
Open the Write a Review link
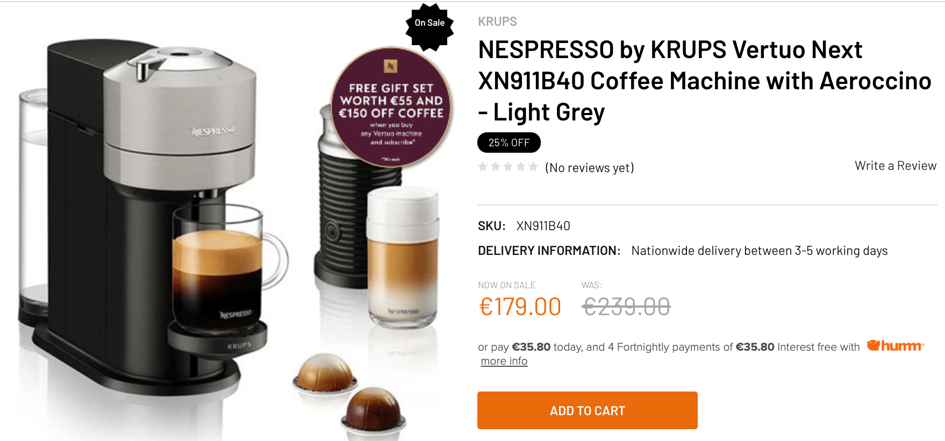[x=896, y=166]
